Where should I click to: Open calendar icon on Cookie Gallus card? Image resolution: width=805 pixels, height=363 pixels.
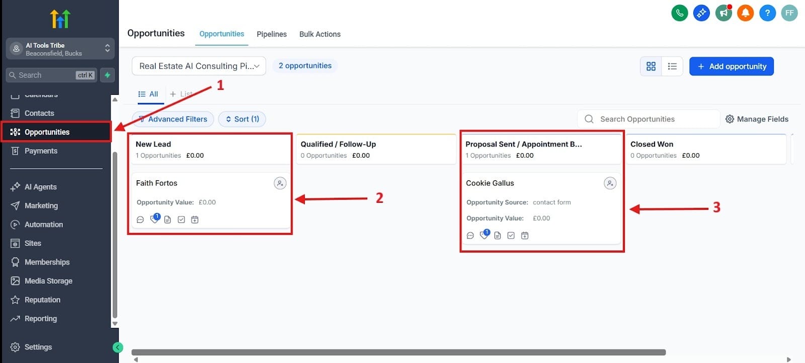525,235
